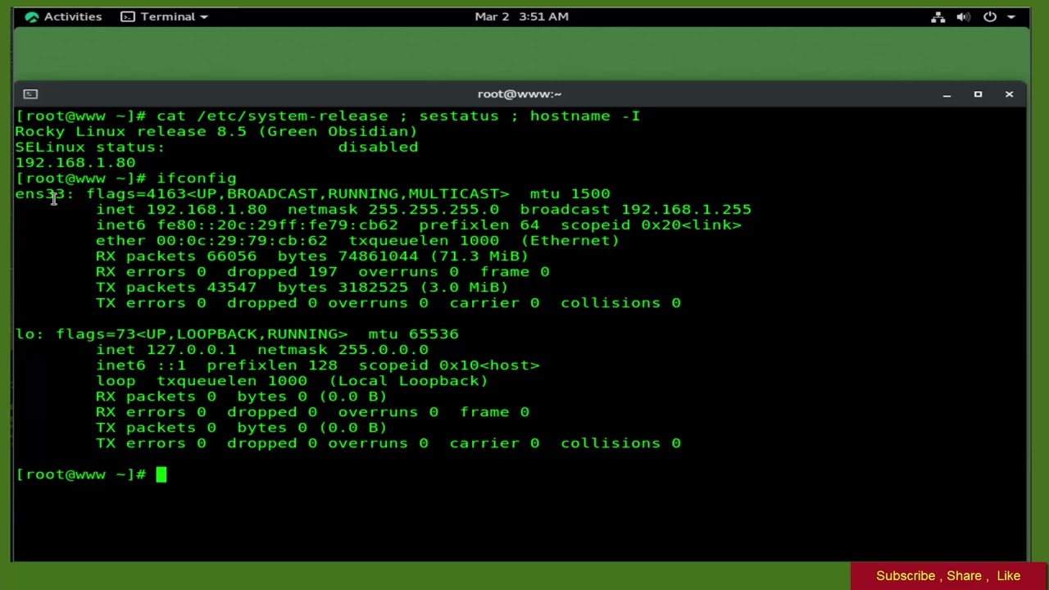1049x590 pixels.
Task: Click the network connection status icon
Action: click(x=938, y=16)
